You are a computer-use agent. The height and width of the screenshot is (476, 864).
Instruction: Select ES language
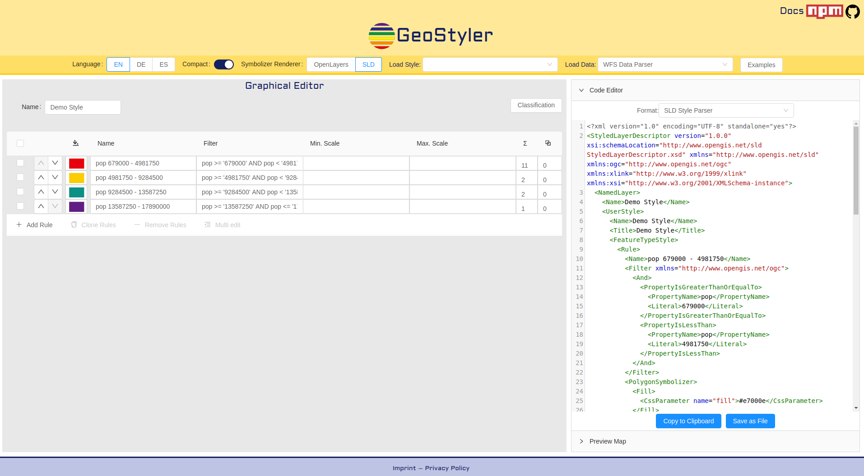pyautogui.click(x=163, y=64)
